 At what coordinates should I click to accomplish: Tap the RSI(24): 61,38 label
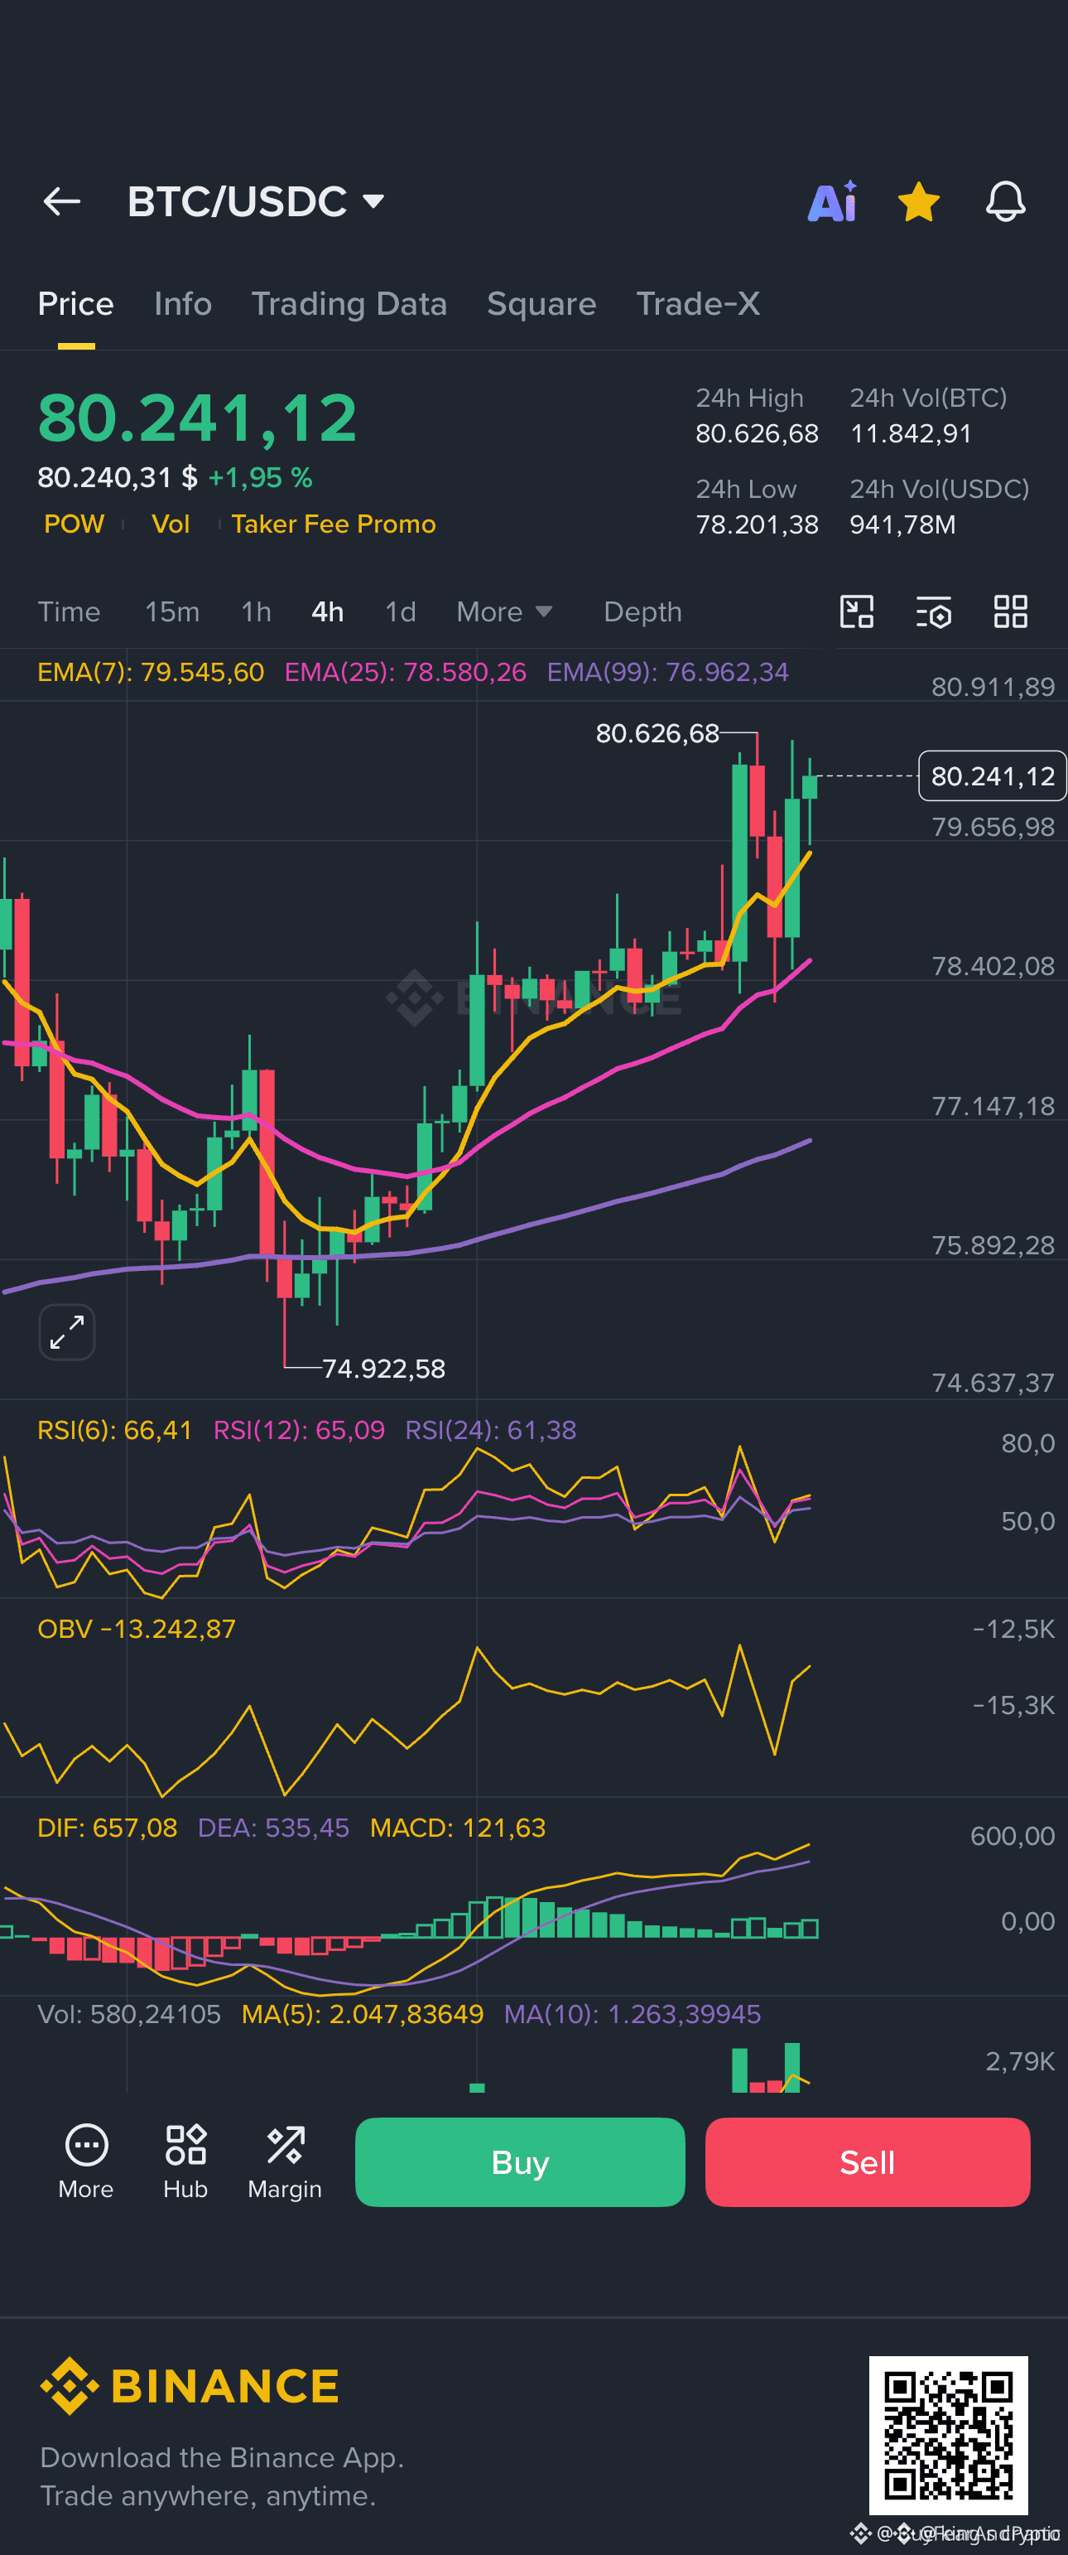(490, 1430)
